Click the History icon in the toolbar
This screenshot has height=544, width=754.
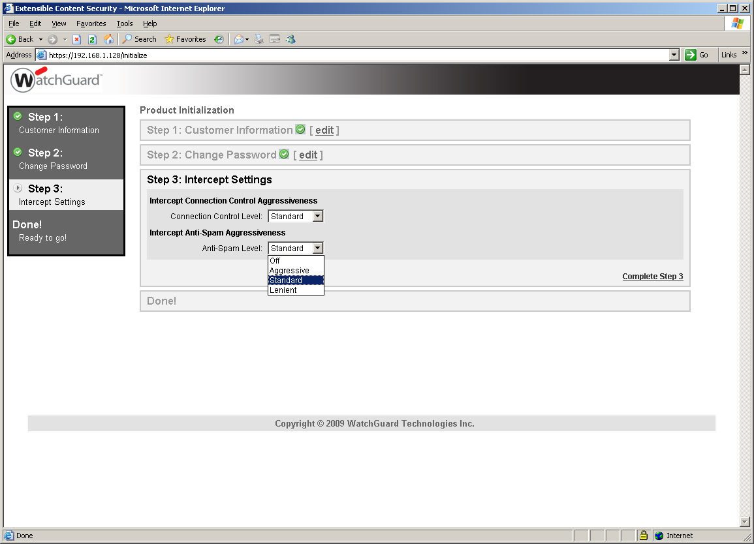[219, 39]
